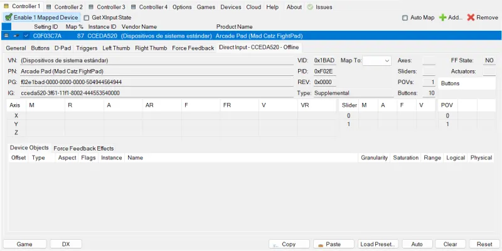502x251 pixels.
Task: Click the Controller 4 tab status icon
Action: point(133,7)
